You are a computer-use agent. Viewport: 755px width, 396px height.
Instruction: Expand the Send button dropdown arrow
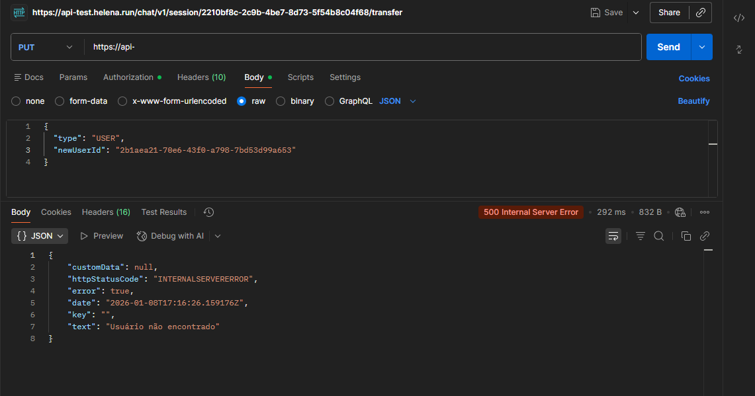click(702, 47)
